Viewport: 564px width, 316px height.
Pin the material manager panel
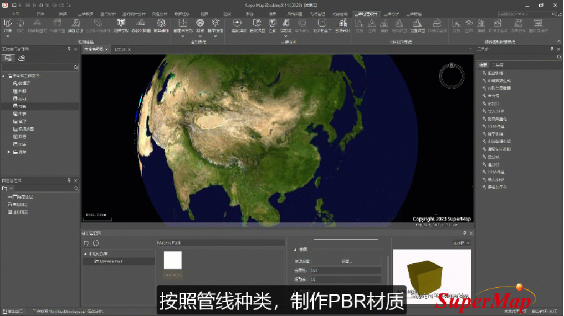coord(464,233)
